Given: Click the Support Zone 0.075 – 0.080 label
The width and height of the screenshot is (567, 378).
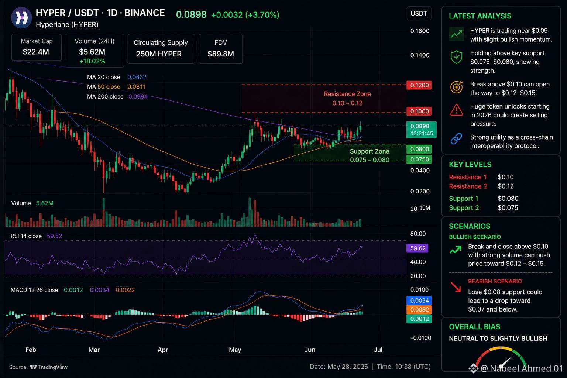Looking at the screenshot, I should point(370,155).
